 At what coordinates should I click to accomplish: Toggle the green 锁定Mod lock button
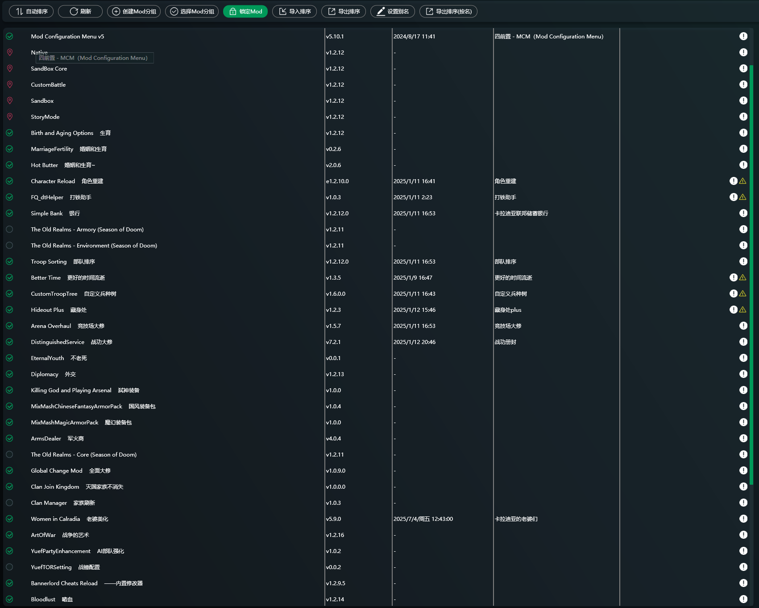(245, 12)
